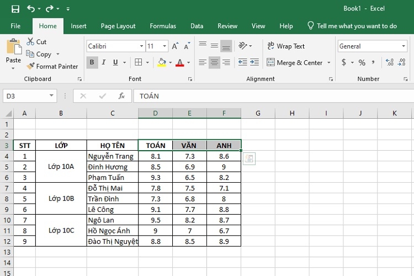Click the Redo arrow icon
Viewport: 414px width, 276px height.
[49, 9]
